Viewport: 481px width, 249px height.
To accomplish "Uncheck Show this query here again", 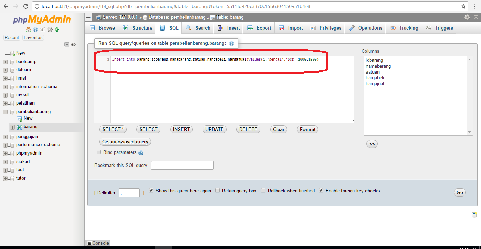I will tap(151, 190).
